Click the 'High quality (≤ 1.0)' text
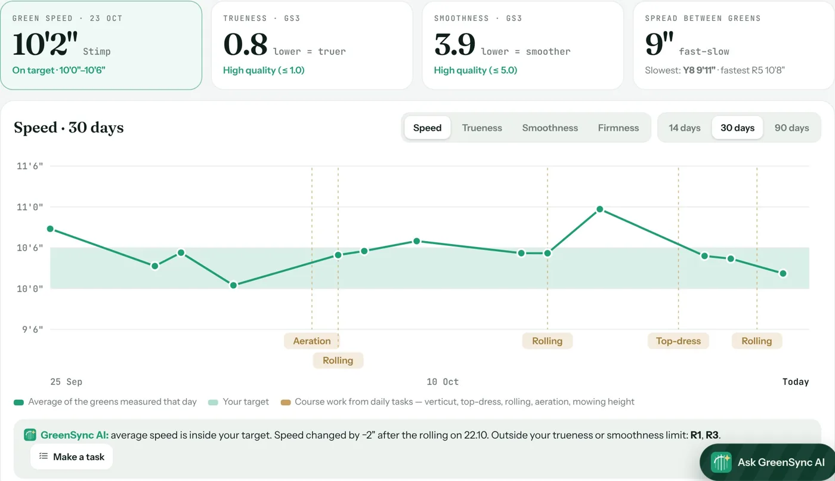The width and height of the screenshot is (835, 481). click(264, 70)
